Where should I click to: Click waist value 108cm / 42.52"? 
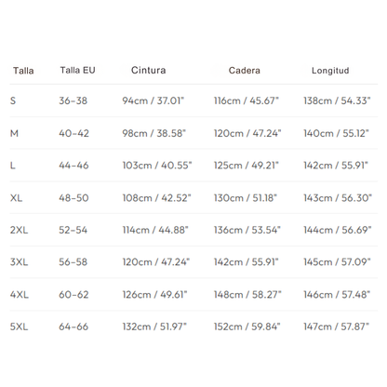[157, 198]
